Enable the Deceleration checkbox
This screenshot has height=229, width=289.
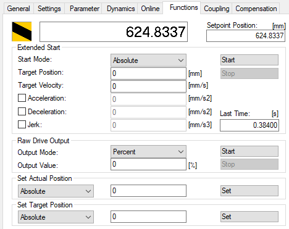[x=22, y=112]
